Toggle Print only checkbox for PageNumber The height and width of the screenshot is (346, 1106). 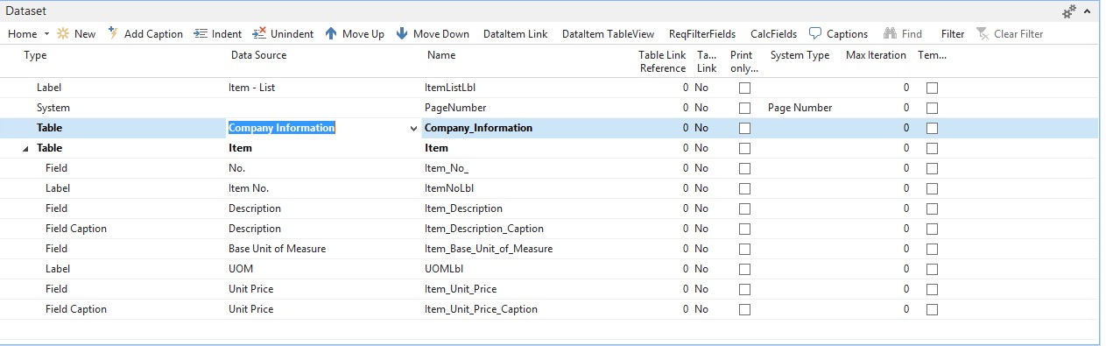744,108
